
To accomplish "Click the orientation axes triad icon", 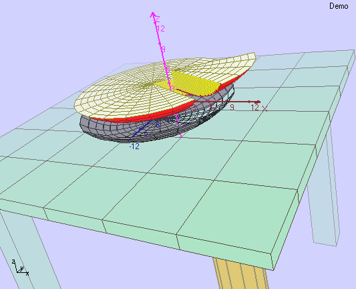I will pyautogui.click(x=20, y=268).
